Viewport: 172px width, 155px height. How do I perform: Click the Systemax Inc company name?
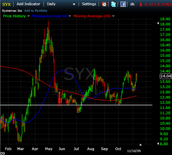click(12, 11)
